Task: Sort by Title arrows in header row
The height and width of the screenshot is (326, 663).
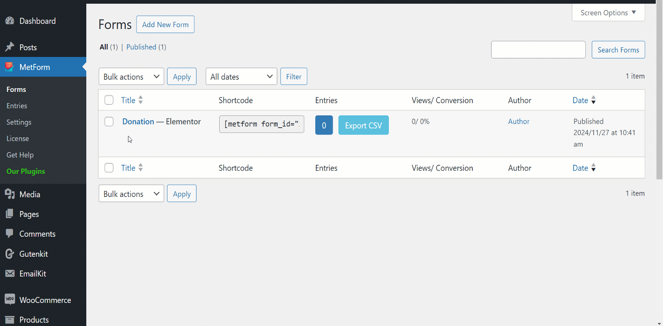Action: (x=141, y=100)
